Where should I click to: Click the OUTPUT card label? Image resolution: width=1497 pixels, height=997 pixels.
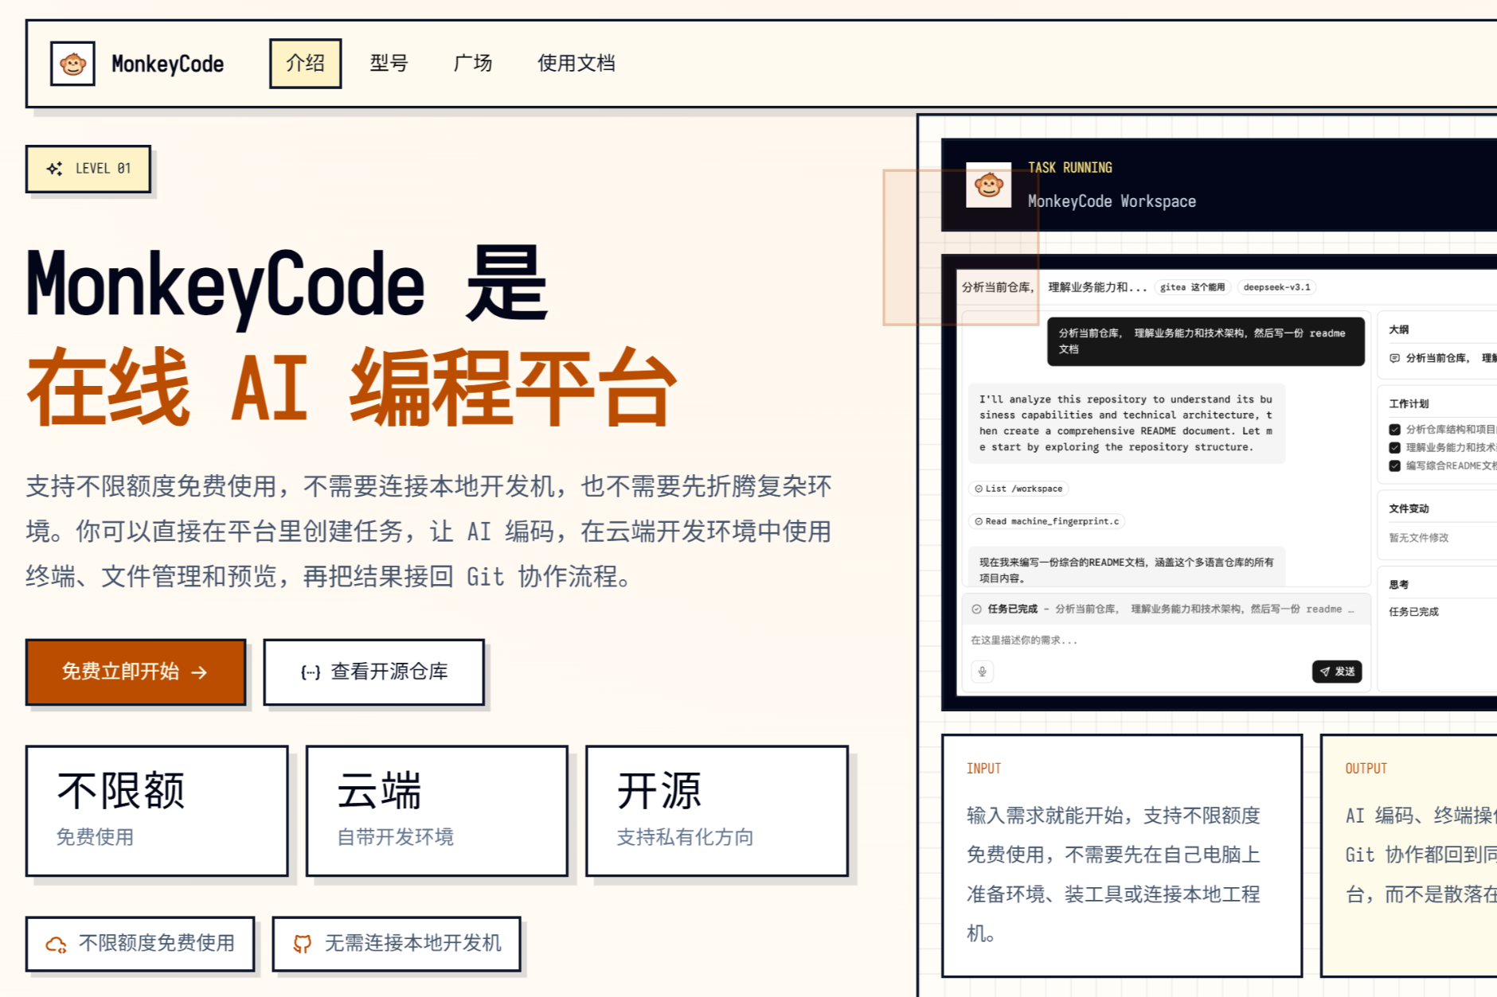click(x=1366, y=769)
